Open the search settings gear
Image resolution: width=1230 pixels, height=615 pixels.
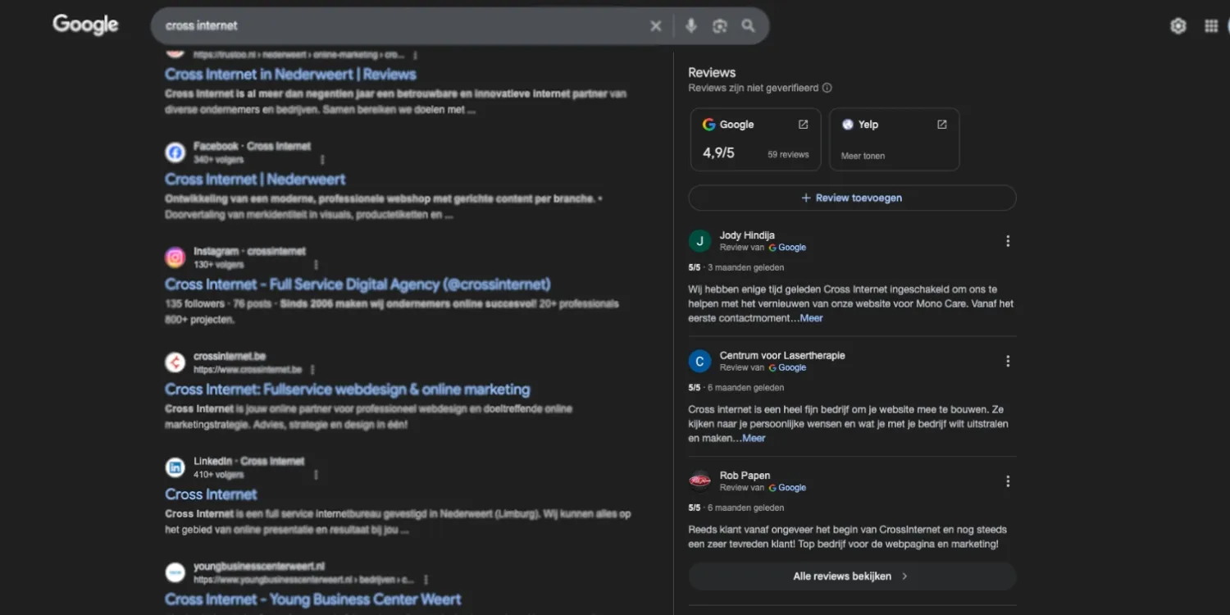tap(1178, 25)
